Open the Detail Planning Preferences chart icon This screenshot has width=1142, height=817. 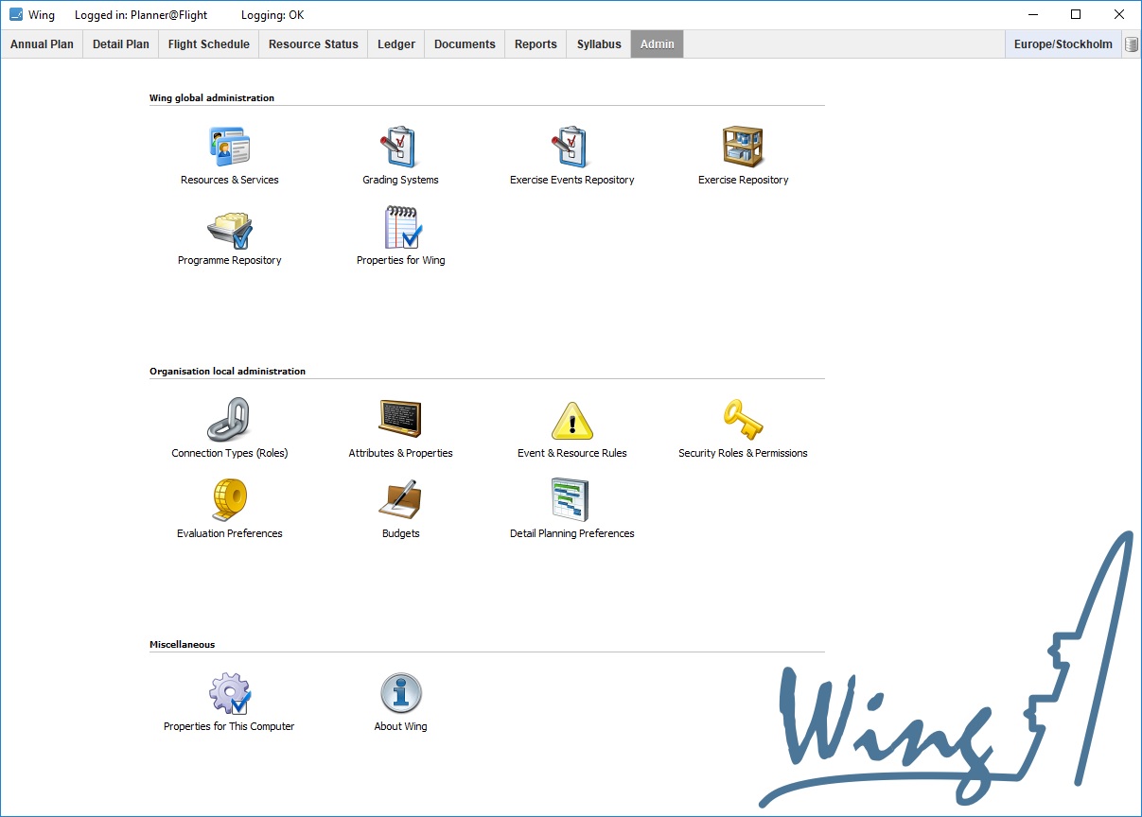571,500
